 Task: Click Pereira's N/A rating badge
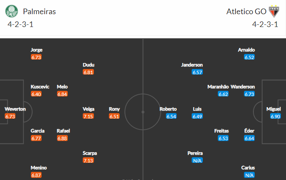197,160
